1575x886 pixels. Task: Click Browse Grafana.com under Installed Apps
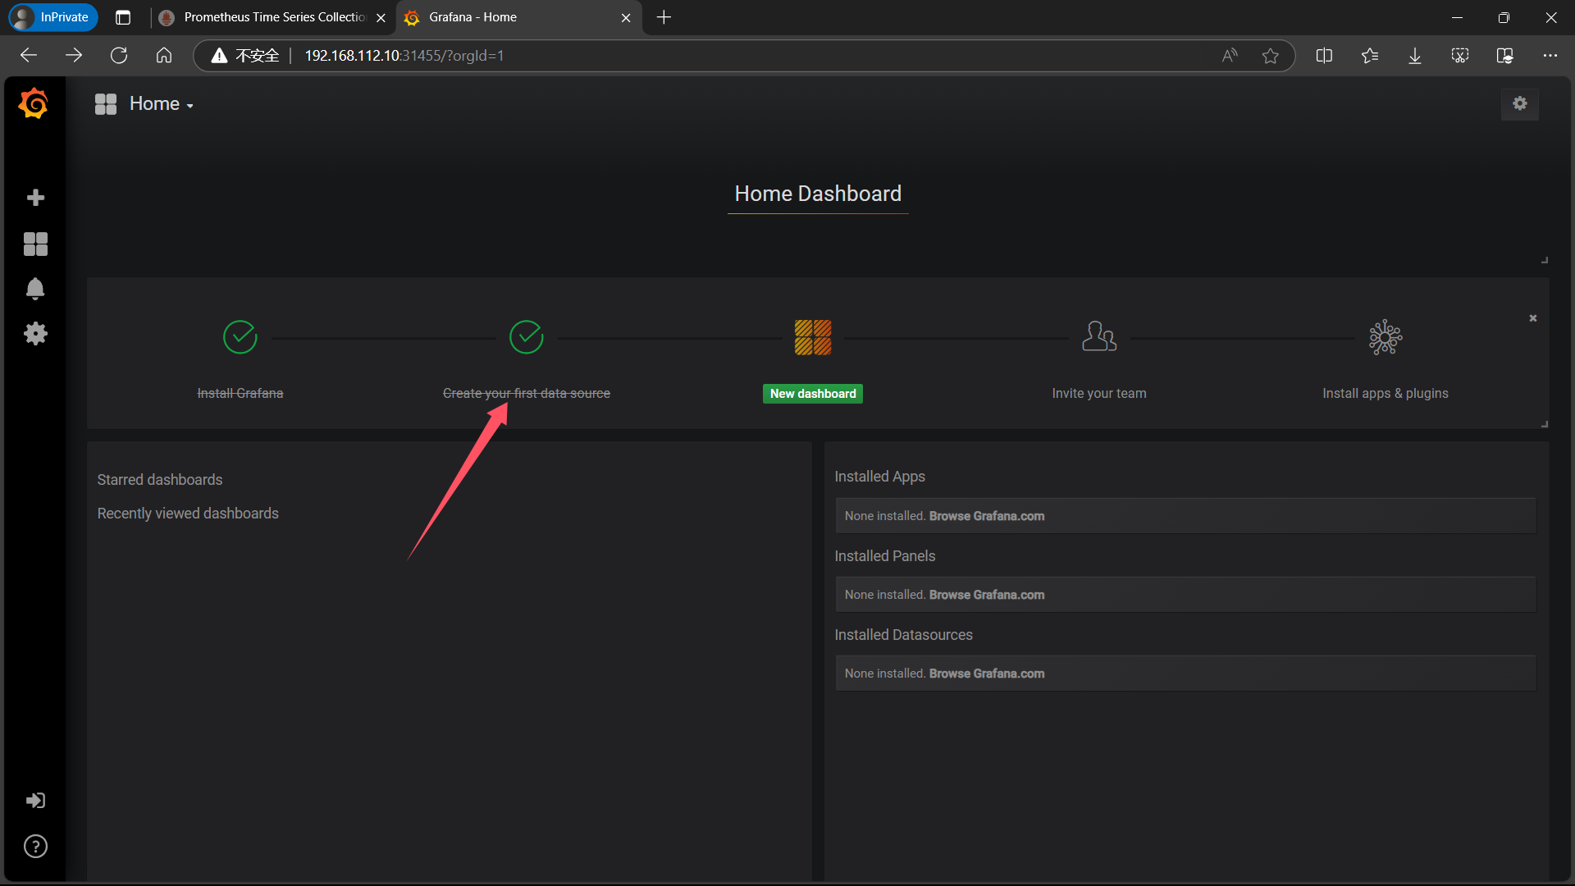click(986, 516)
